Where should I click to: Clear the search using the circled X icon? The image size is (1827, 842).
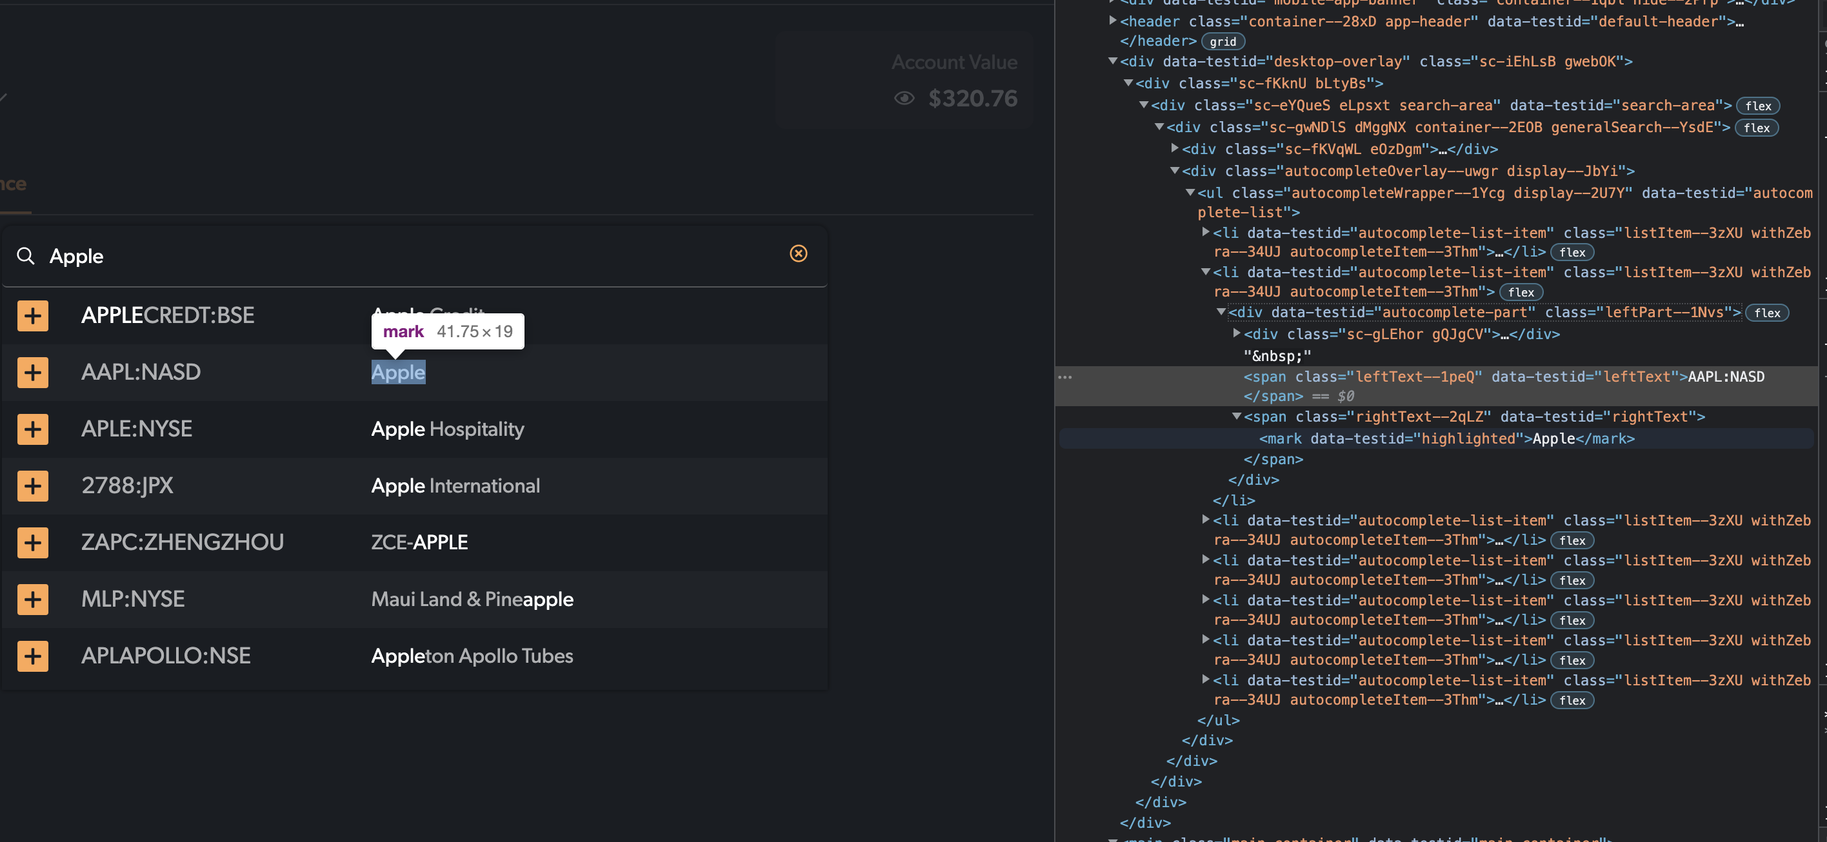pyautogui.click(x=799, y=253)
